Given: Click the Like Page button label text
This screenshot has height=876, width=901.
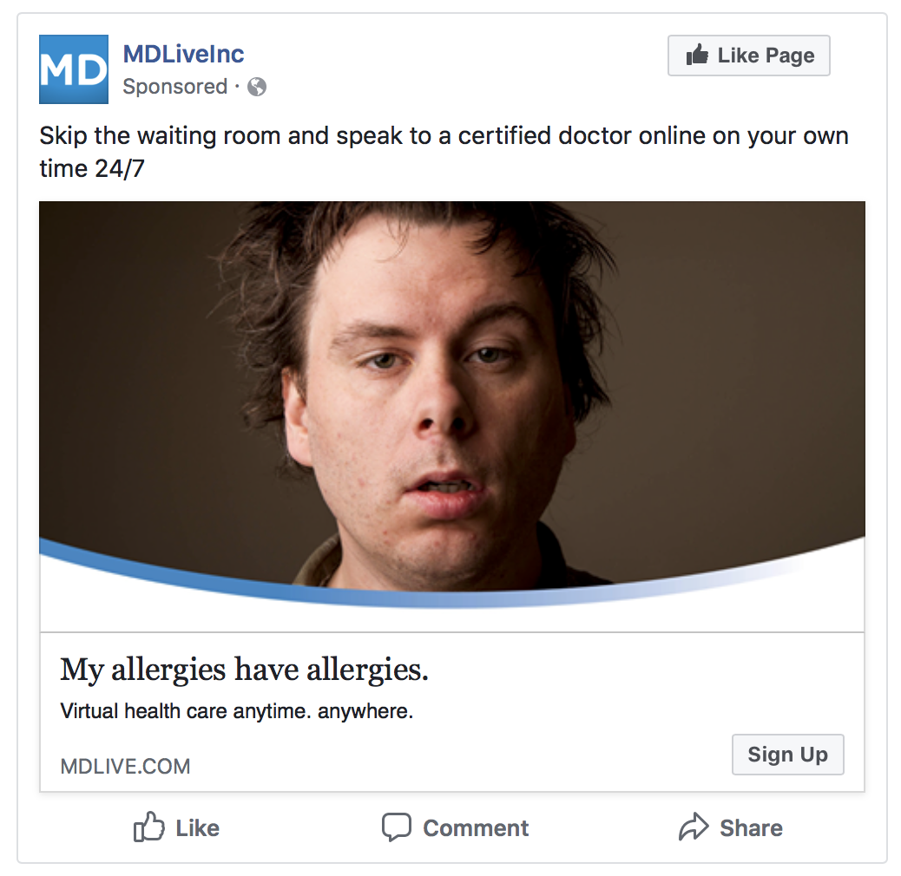Looking at the screenshot, I should (x=766, y=56).
